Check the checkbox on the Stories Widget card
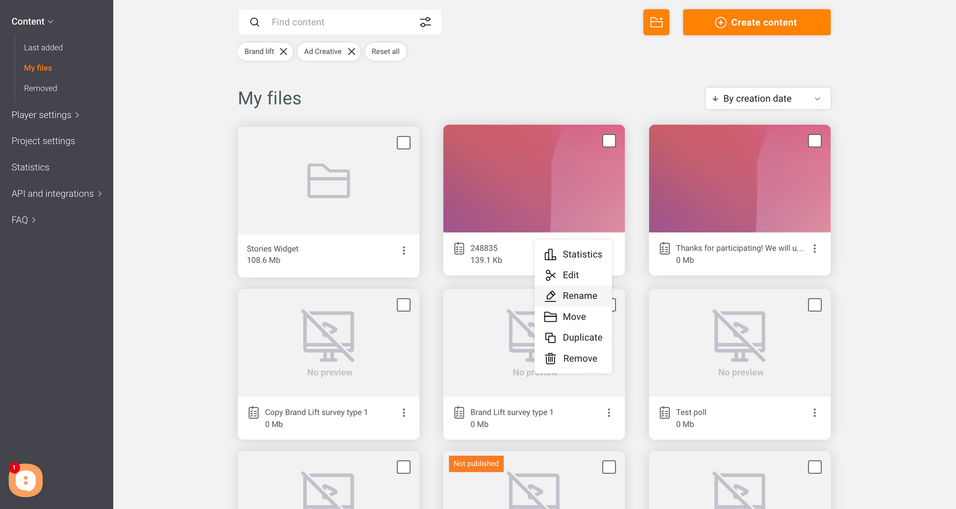The width and height of the screenshot is (956, 509). (403, 142)
